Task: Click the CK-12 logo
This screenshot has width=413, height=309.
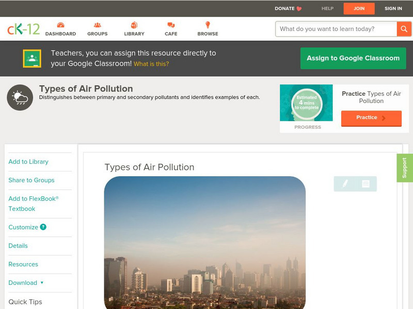Action: [23, 29]
